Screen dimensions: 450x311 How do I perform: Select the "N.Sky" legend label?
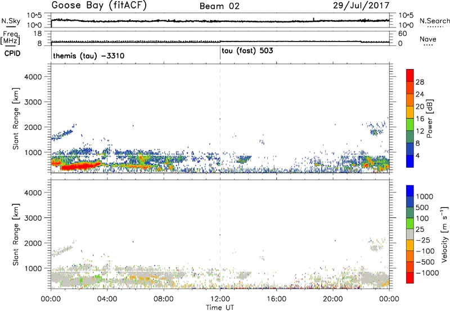tap(11, 21)
